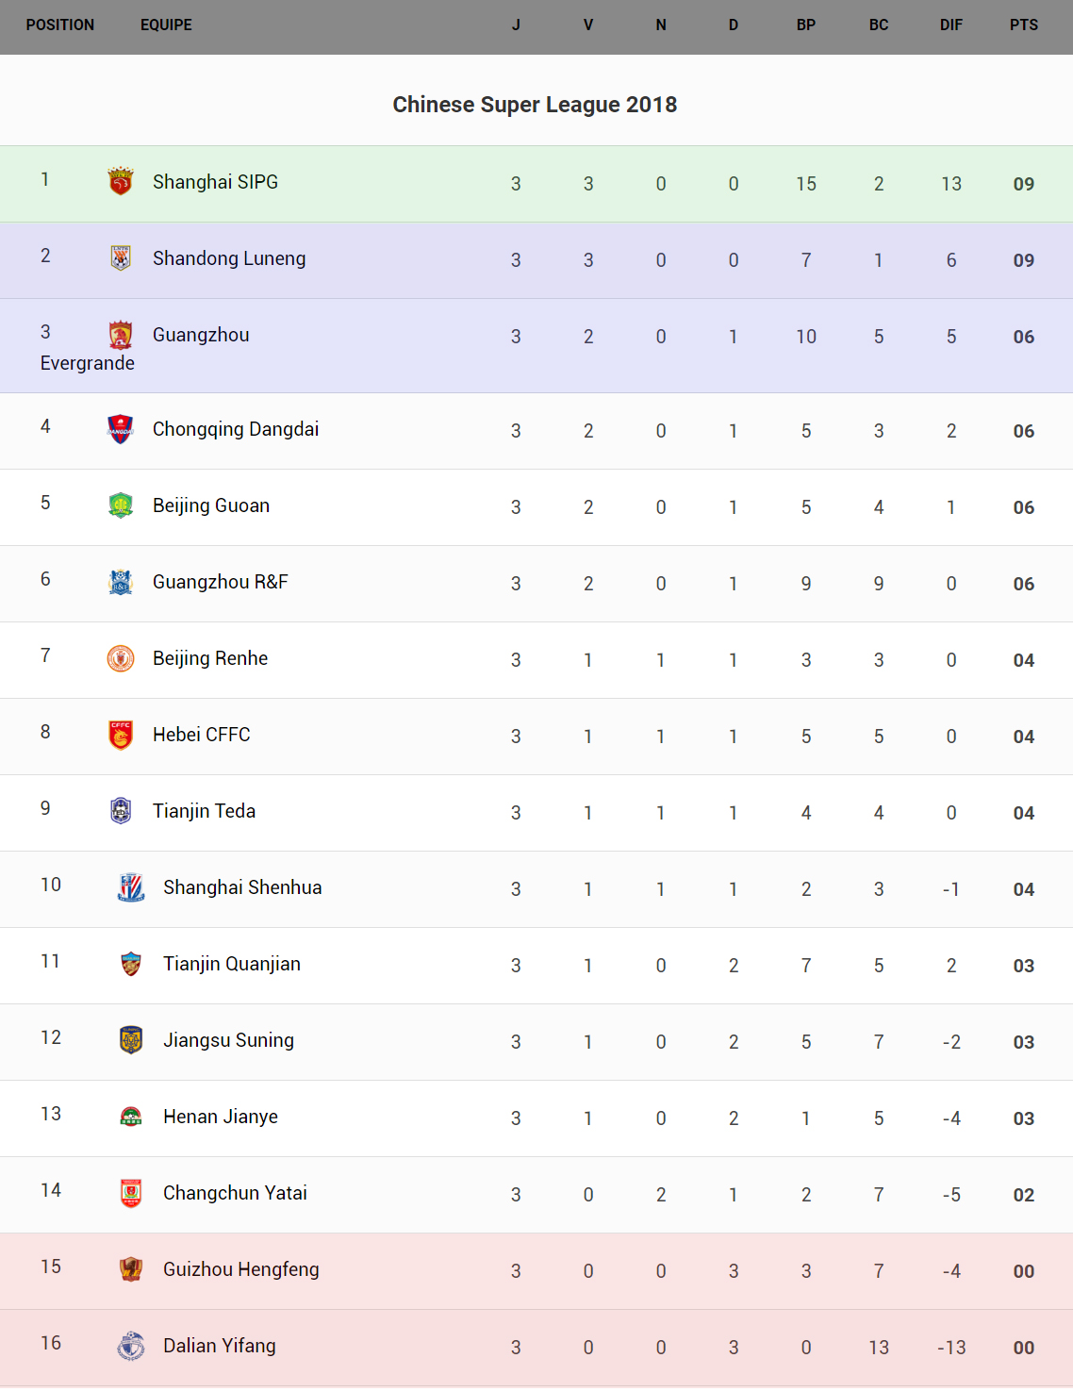
Task: Click the Shandong Luneng team logo
Action: click(x=121, y=257)
